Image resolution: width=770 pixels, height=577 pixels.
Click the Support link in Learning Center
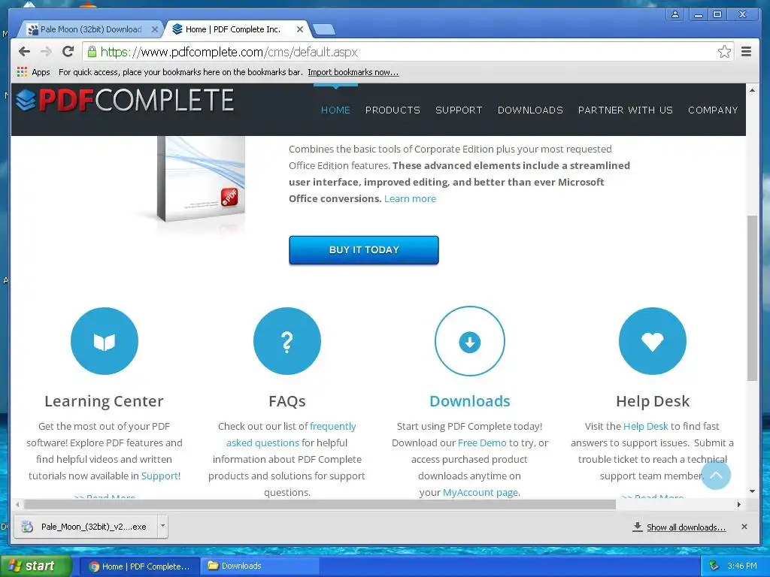[161, 476]
